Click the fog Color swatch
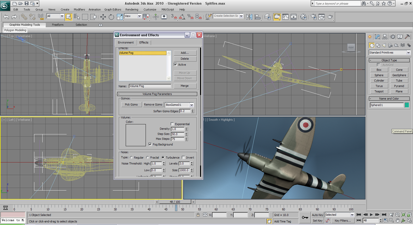413x225 pixels. (x=136, y=135)
